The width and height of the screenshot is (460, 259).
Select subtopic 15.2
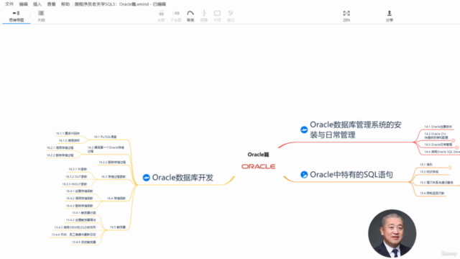[429, 172]
